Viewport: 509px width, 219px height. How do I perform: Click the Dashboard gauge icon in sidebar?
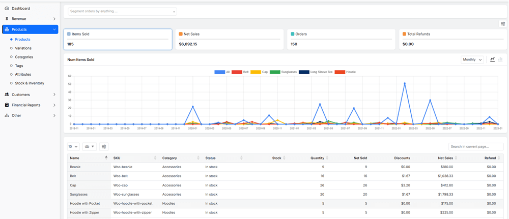click(7, 9)
